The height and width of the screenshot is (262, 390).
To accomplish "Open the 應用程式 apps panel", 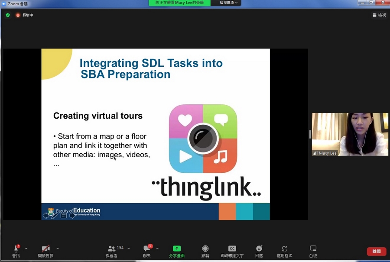I will pyautogui.click(x=285, y=251).
